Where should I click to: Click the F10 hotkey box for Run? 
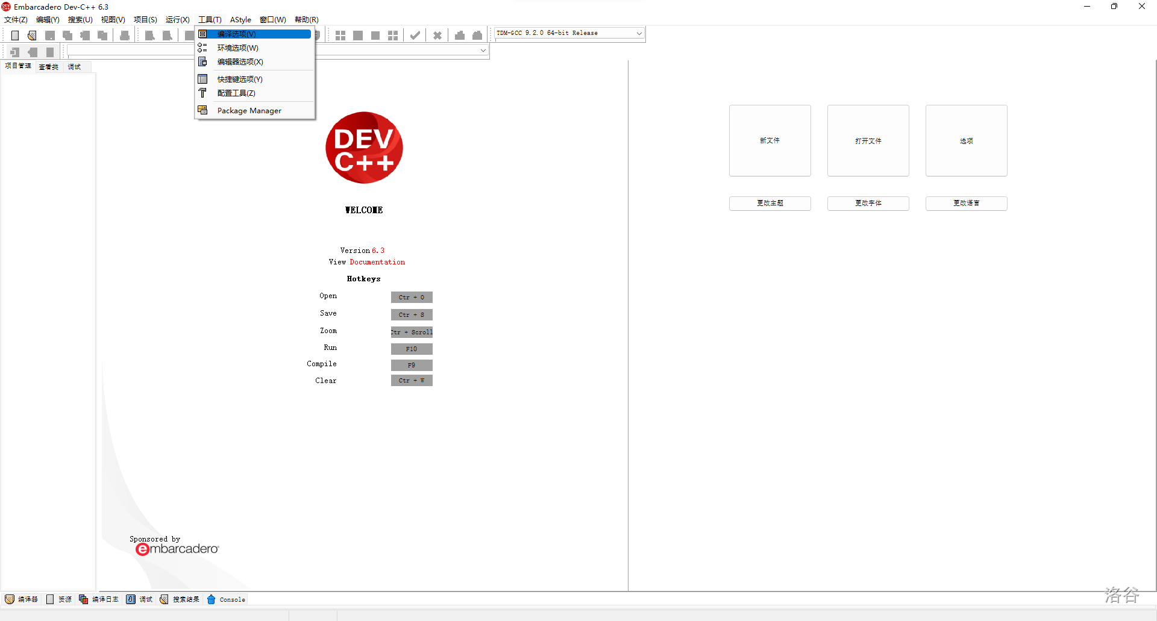coord(412,349)
